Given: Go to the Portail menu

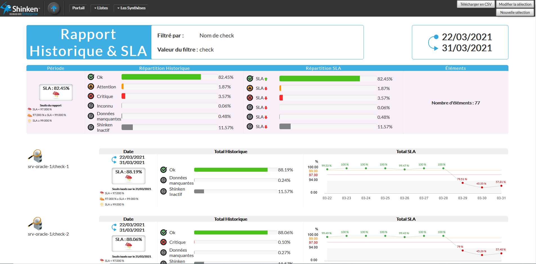Looking at the screenshot, I should (x=78, y=8).
